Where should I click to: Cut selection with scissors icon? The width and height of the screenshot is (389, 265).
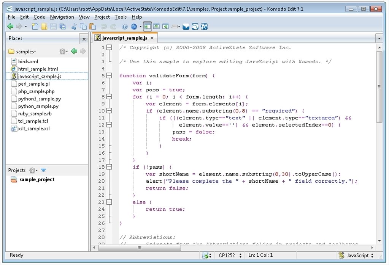pyautogui.click(x=74, y=27)
